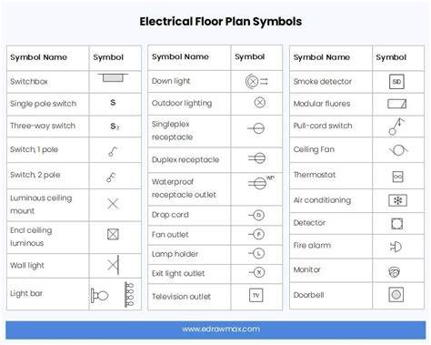Click the Encl ceiling luminous boxed X symbol
Image resolution: width=431 pixels, height=345 pixels.
coord(113,234)
